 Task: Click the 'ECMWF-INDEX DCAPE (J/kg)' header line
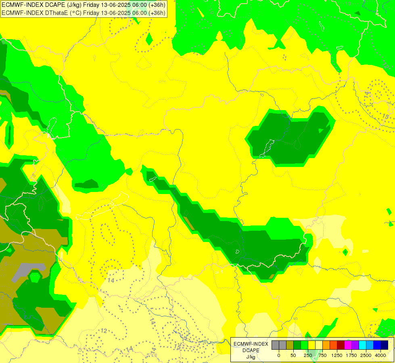84,5
